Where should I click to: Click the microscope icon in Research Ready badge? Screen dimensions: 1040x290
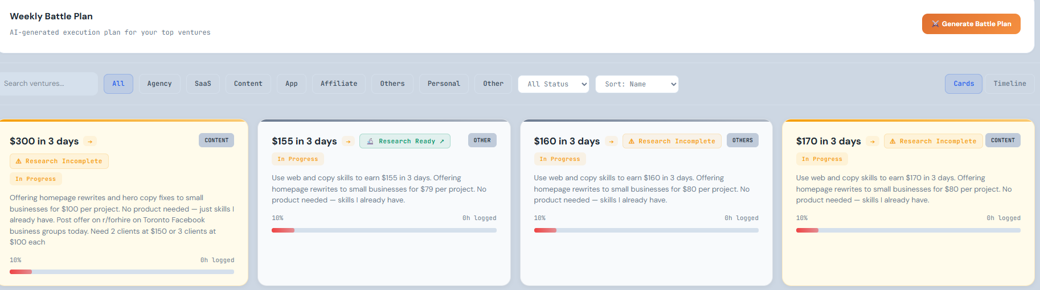point(370,141)
